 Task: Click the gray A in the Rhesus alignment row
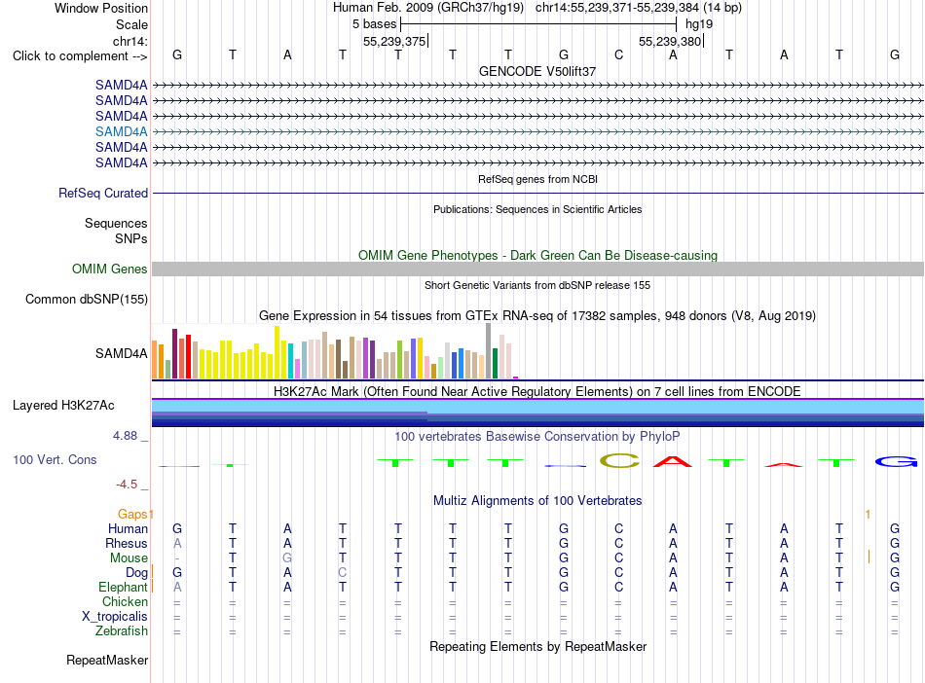[177, 543]
